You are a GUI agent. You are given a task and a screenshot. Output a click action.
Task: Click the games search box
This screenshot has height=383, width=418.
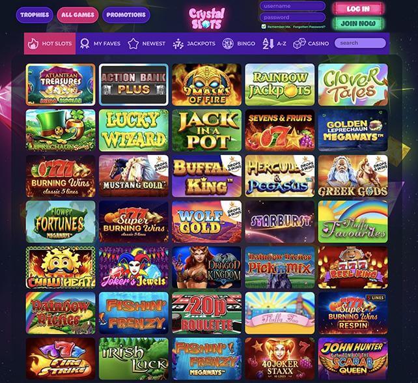coord(360,43)
